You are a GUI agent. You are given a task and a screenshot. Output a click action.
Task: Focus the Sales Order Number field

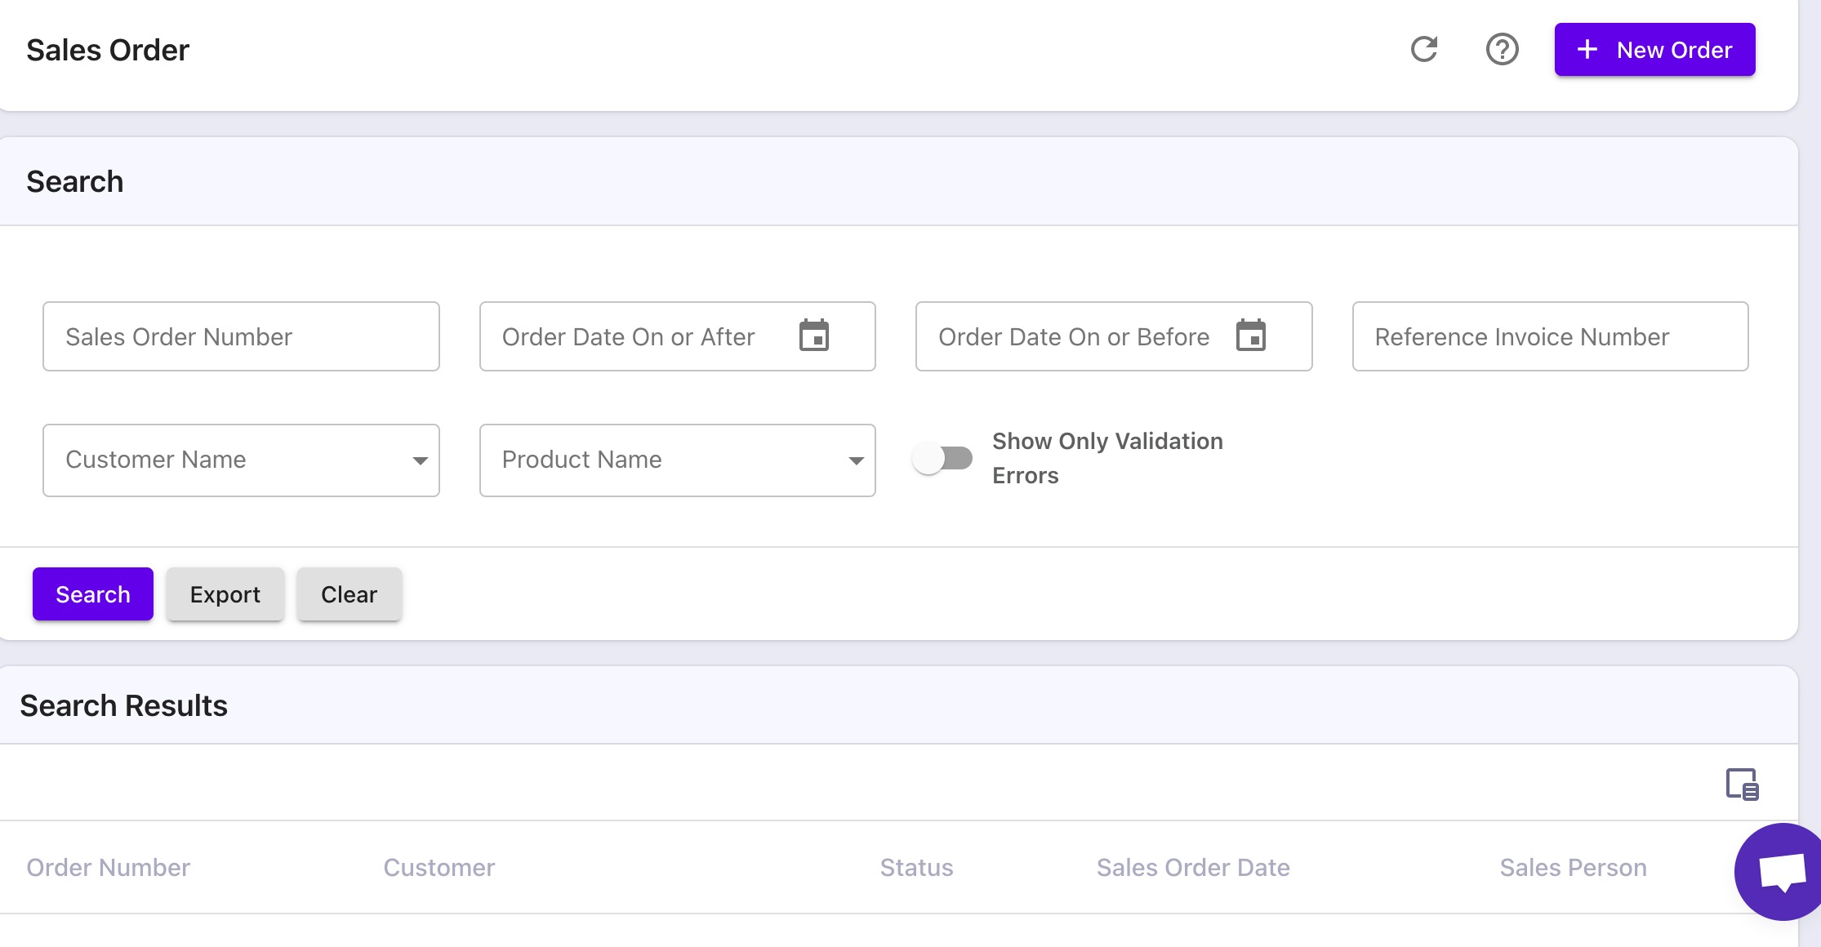[x=241, y=336]
